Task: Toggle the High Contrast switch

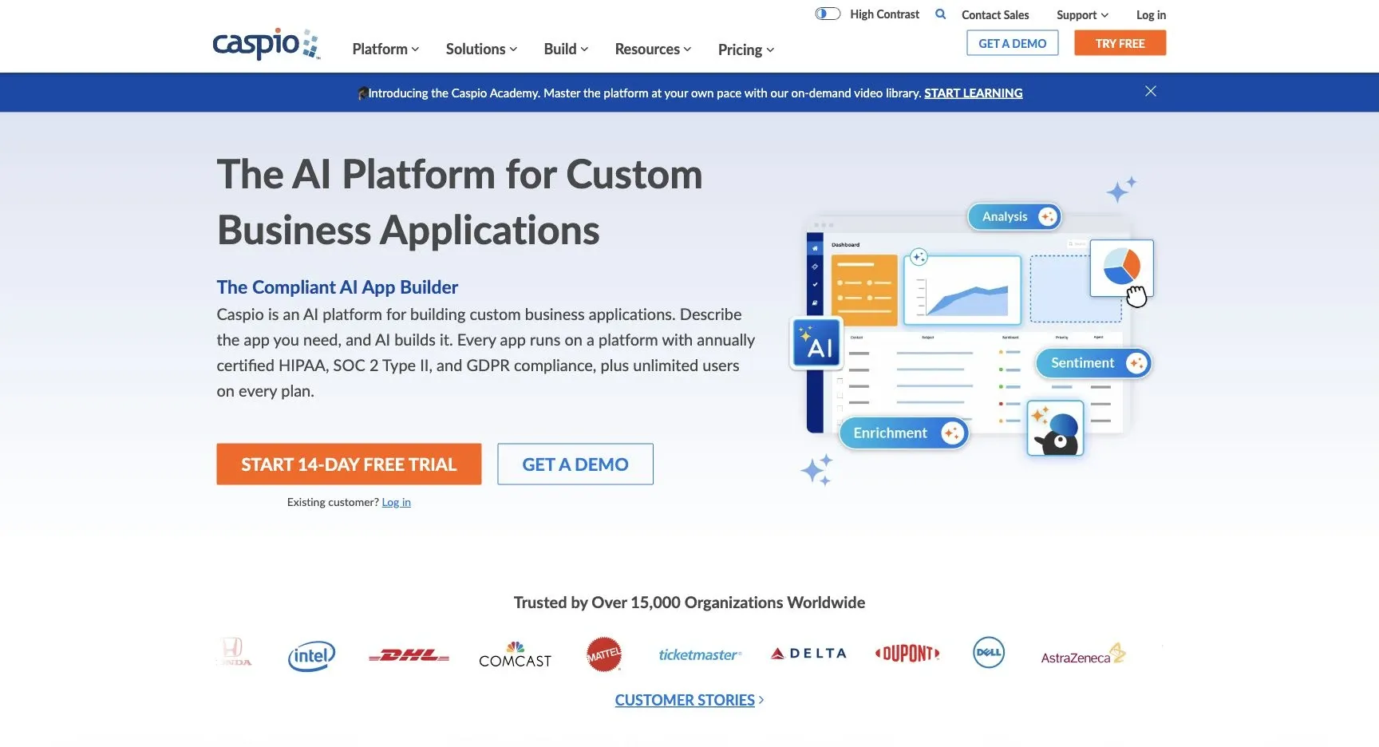Action: click(x=828, y=14)
